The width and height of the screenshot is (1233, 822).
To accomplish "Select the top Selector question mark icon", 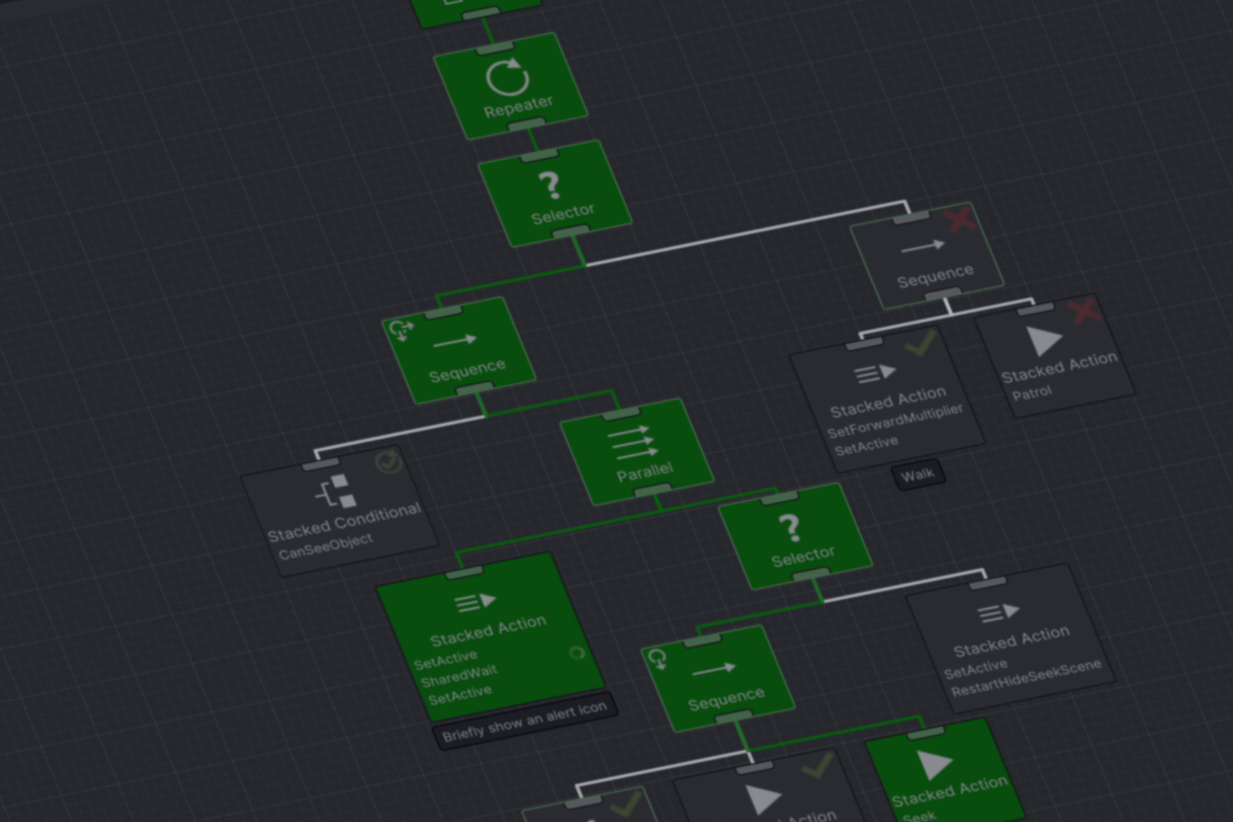I will [549, 185].
